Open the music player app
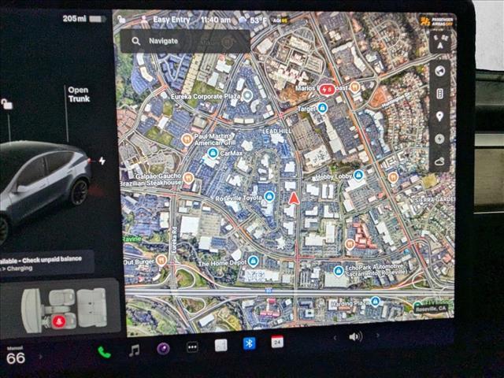This screenshot has height=378, width=504. pyautogui.click(x=134, y=350)
